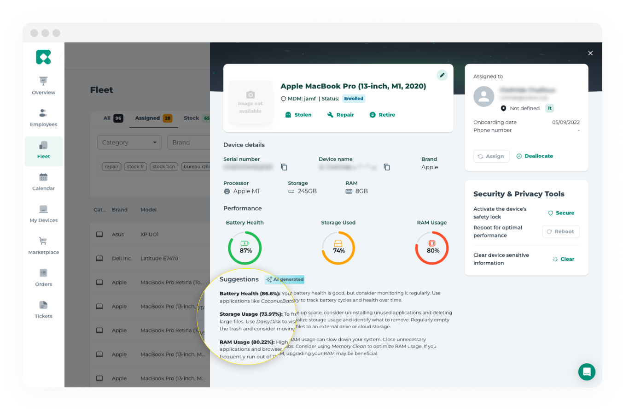
Task: Click the 245GB storage value
Action: tap(307, 191)
